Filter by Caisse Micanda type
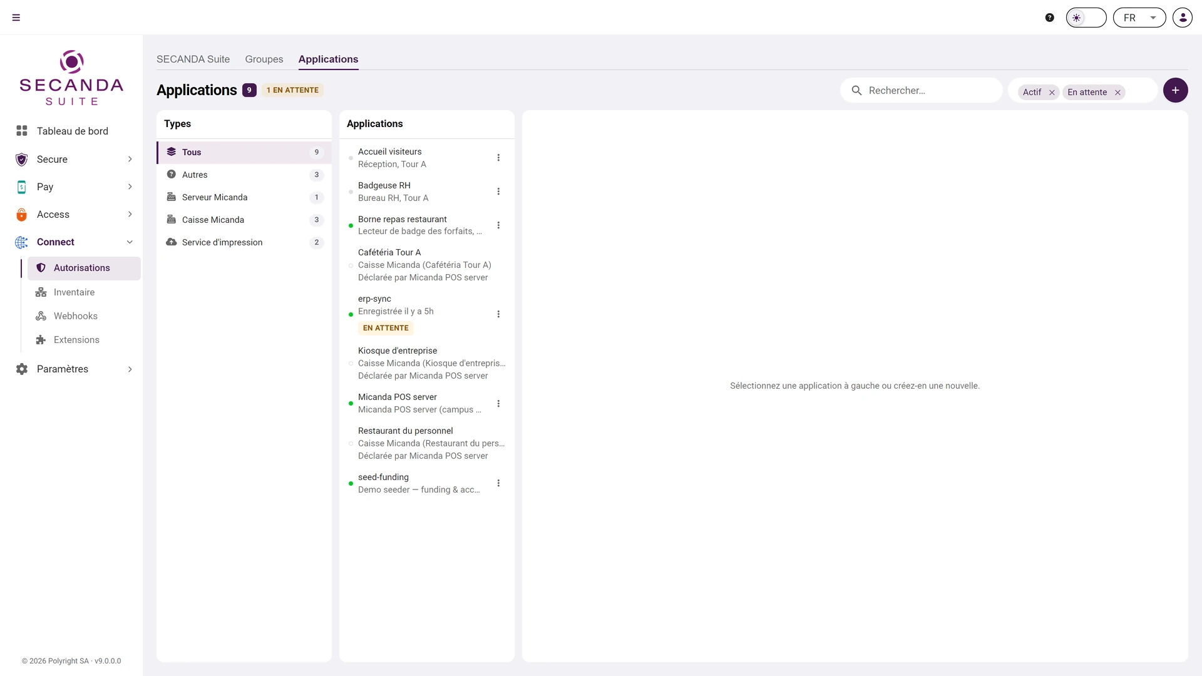The image size is (1202, 676). click(244, 220)
